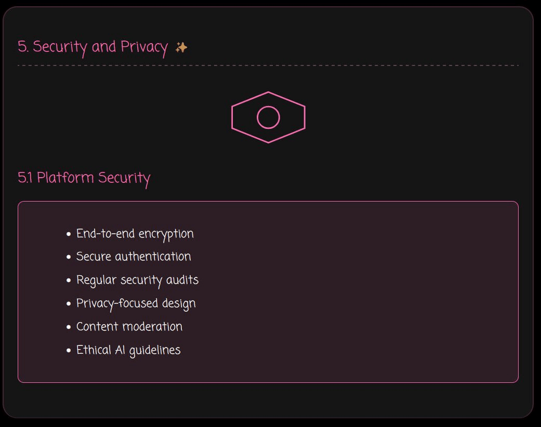Click the dashed divider under the section heading
Image resolution: width=541 pixels, height=427 pixels.
[x=268, y=65]
